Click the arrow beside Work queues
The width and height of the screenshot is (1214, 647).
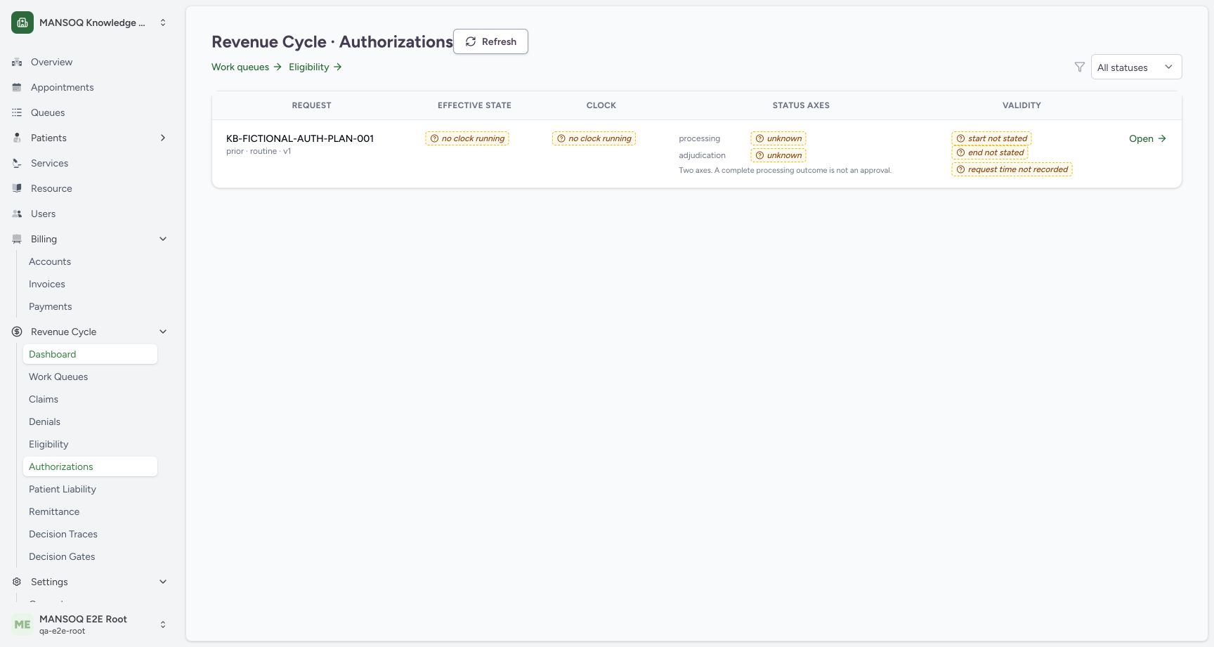[278, 67]
